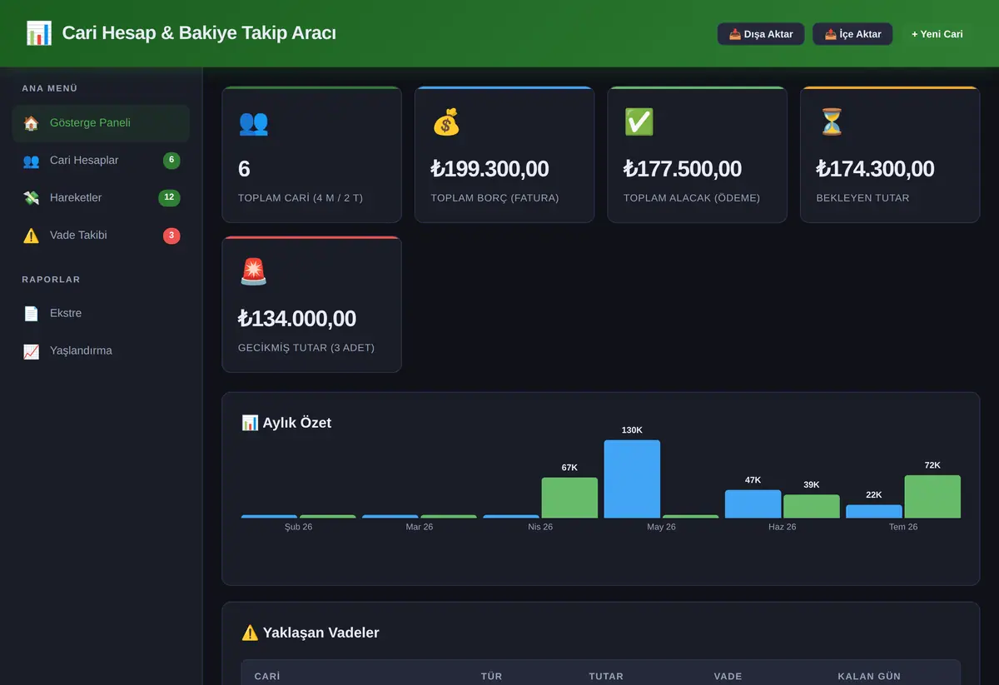
Task: Add a new account with Yeni Cari
Action: pos(937,34)
